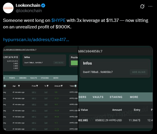Click the Lookonchain profile avatar
157x134 pixels.
click(x=8, y=8)
